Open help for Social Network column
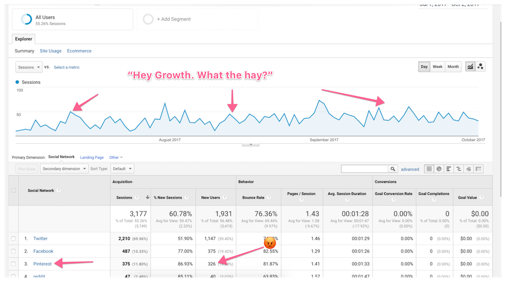Screen dimensions: 506x282 58,190
